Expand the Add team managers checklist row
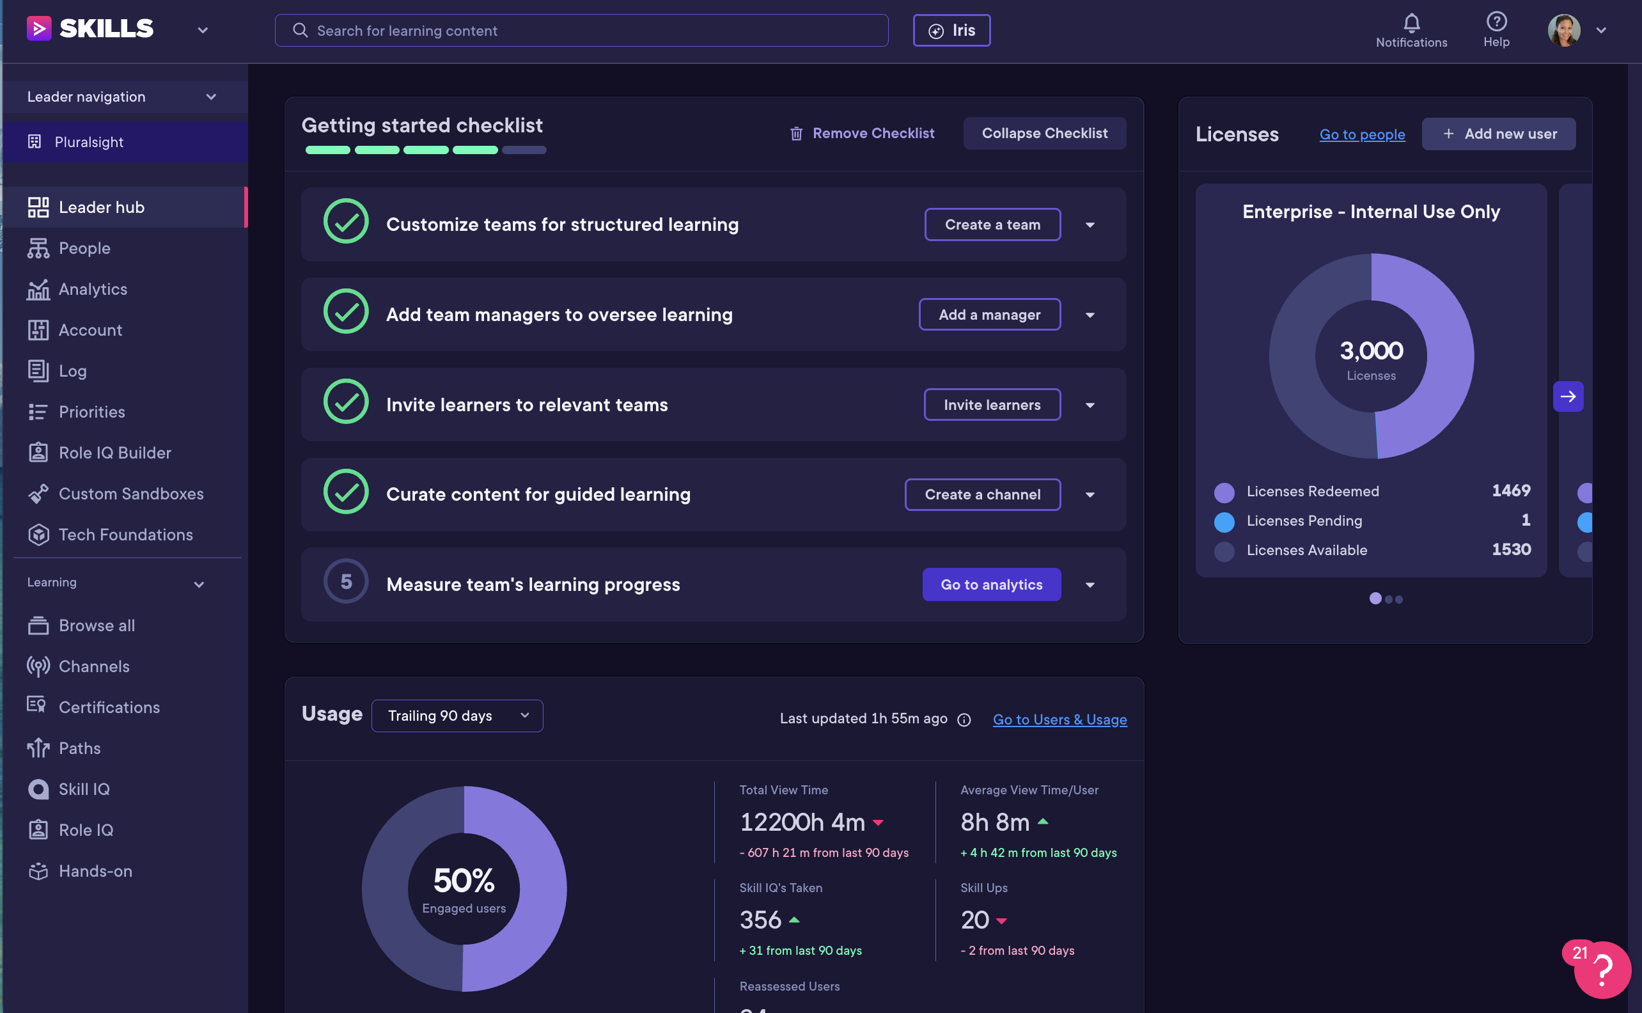The image size is (1642, 1013). pyautogui.click(x=1090, y=315)
